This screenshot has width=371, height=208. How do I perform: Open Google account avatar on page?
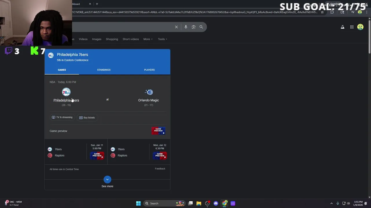360,27
